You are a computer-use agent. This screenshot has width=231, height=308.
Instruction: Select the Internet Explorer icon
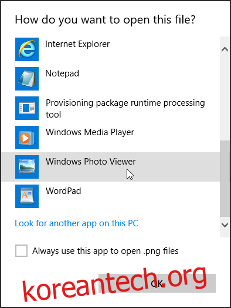point(27,49)
